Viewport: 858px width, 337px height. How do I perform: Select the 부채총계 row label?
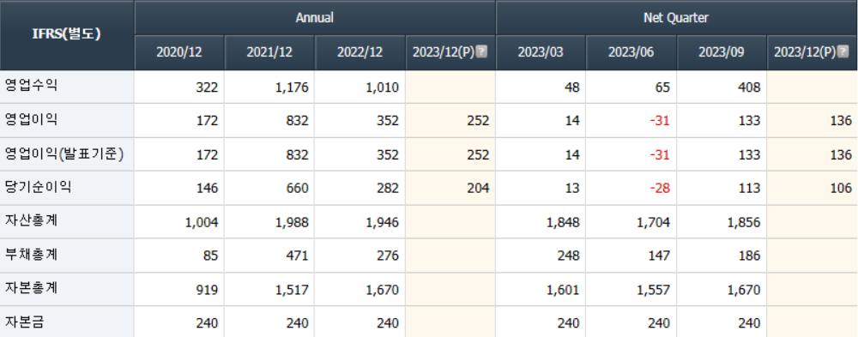[x=31, y=255]
